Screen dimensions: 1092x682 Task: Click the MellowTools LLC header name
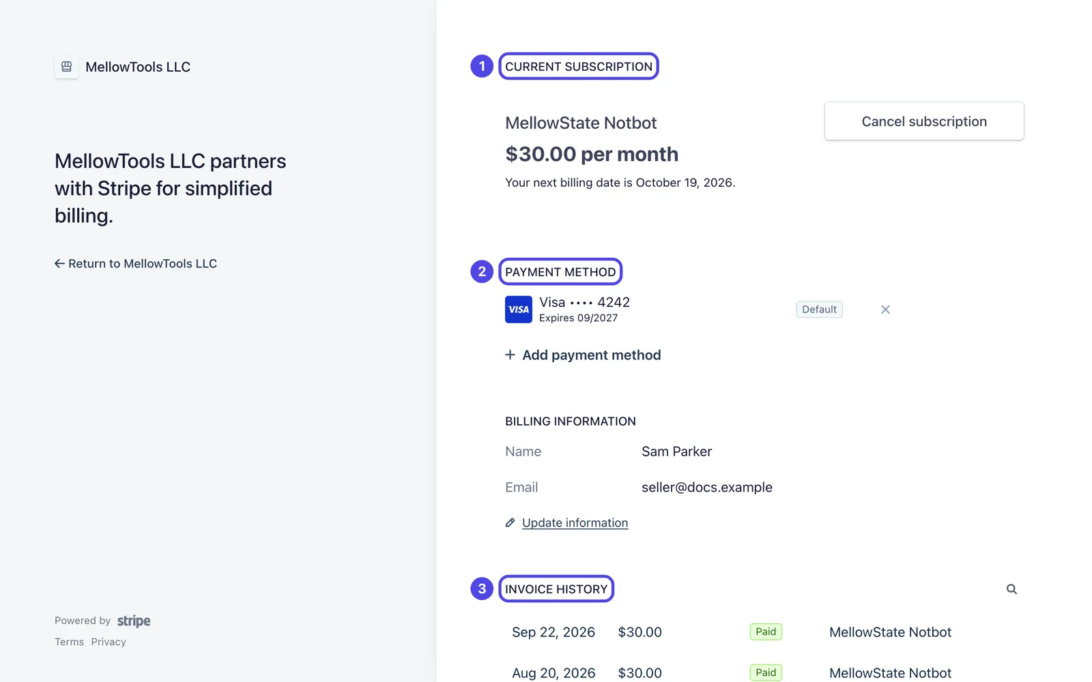[138, 67]
